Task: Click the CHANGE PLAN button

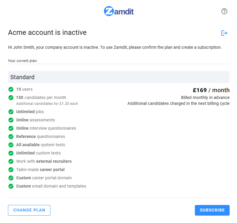Action: (29, 210)
